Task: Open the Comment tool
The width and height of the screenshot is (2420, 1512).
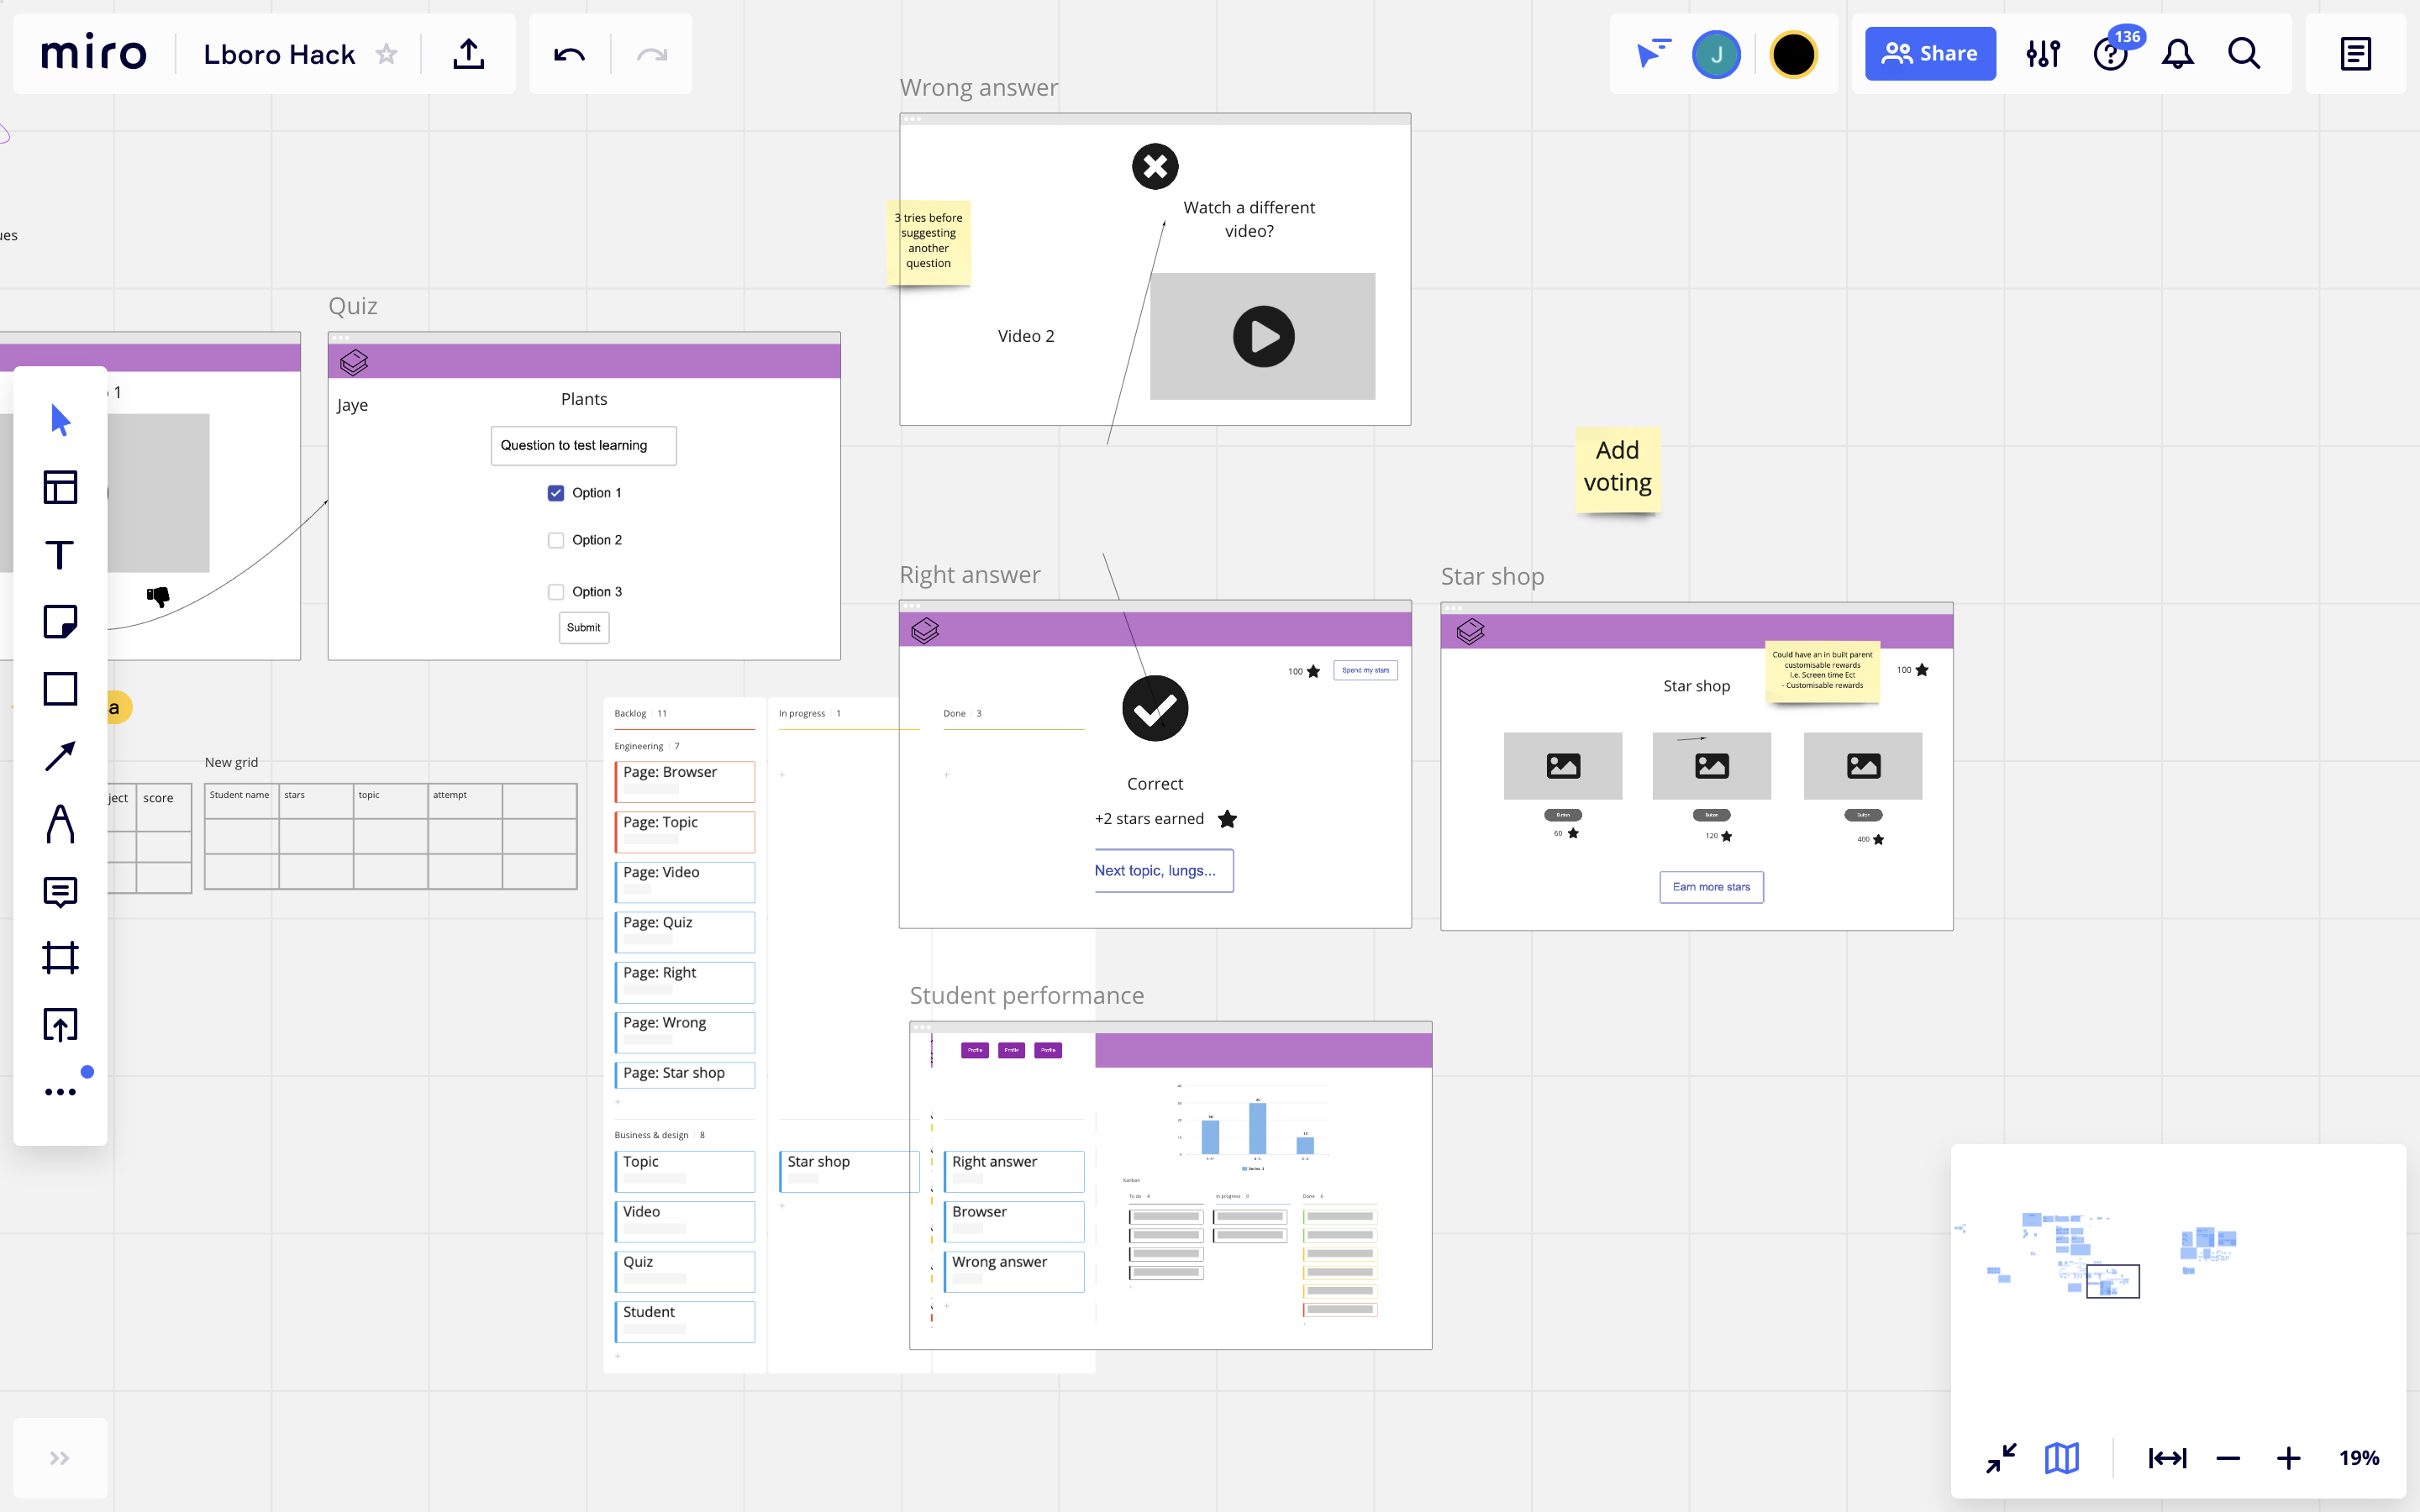Action: pos(60,891)
